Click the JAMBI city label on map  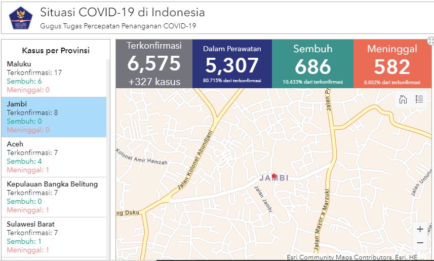pyautogui.click(x=274, y=177)
